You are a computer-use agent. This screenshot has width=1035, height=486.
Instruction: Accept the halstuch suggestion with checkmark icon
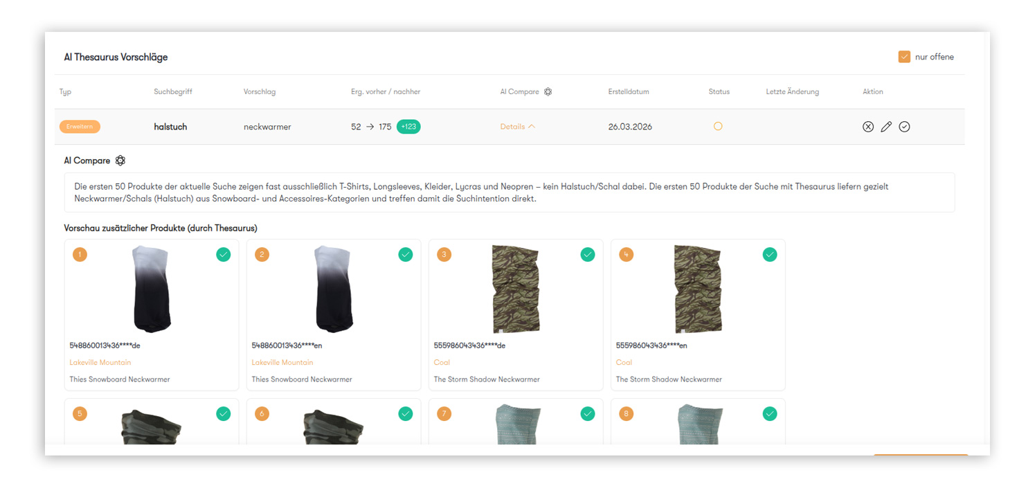click(904, 127)
